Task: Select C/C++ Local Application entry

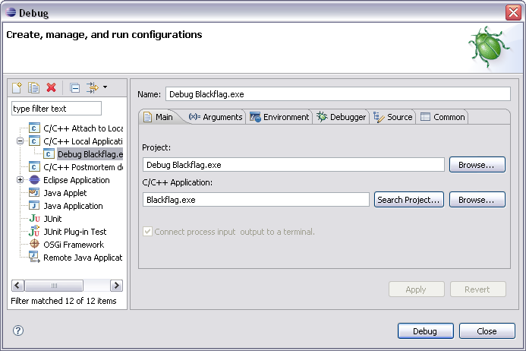Action: click(83, 141)
